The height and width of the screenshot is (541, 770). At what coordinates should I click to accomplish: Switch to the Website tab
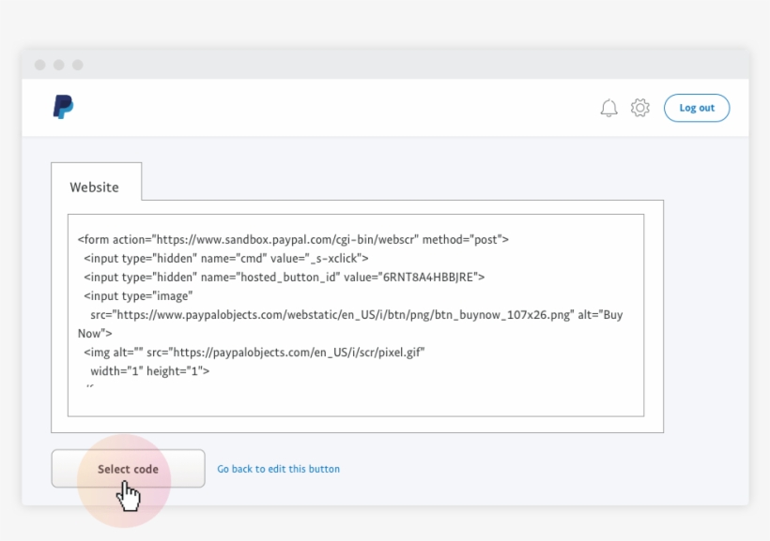click(95, 187)
